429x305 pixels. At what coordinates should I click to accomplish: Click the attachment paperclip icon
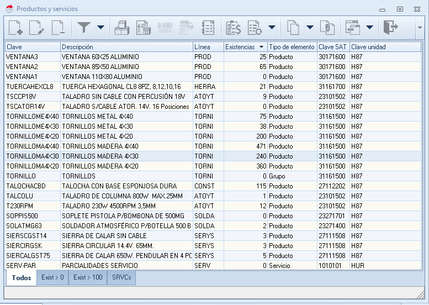(327, 28)
